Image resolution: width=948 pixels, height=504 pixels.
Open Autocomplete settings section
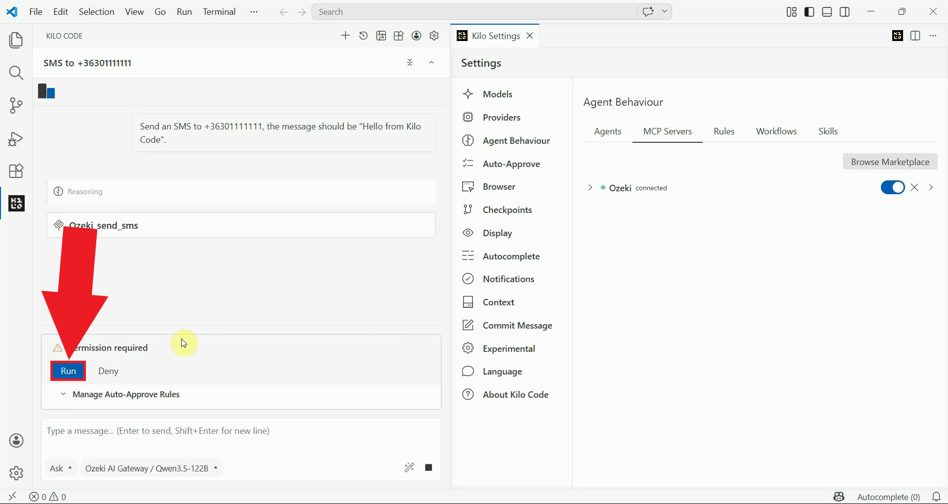tap(512, 256)
